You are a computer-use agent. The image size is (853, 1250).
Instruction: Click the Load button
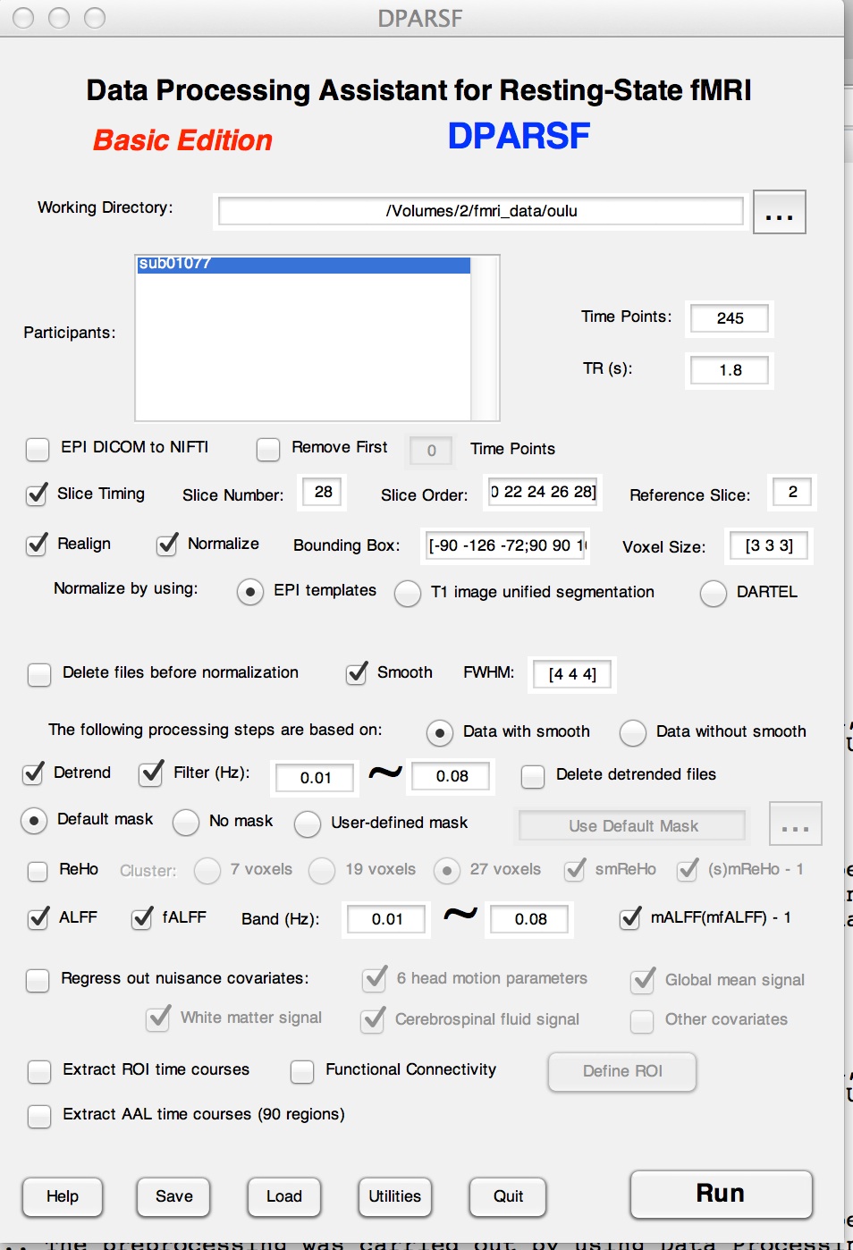click(x=284, y=1196)
